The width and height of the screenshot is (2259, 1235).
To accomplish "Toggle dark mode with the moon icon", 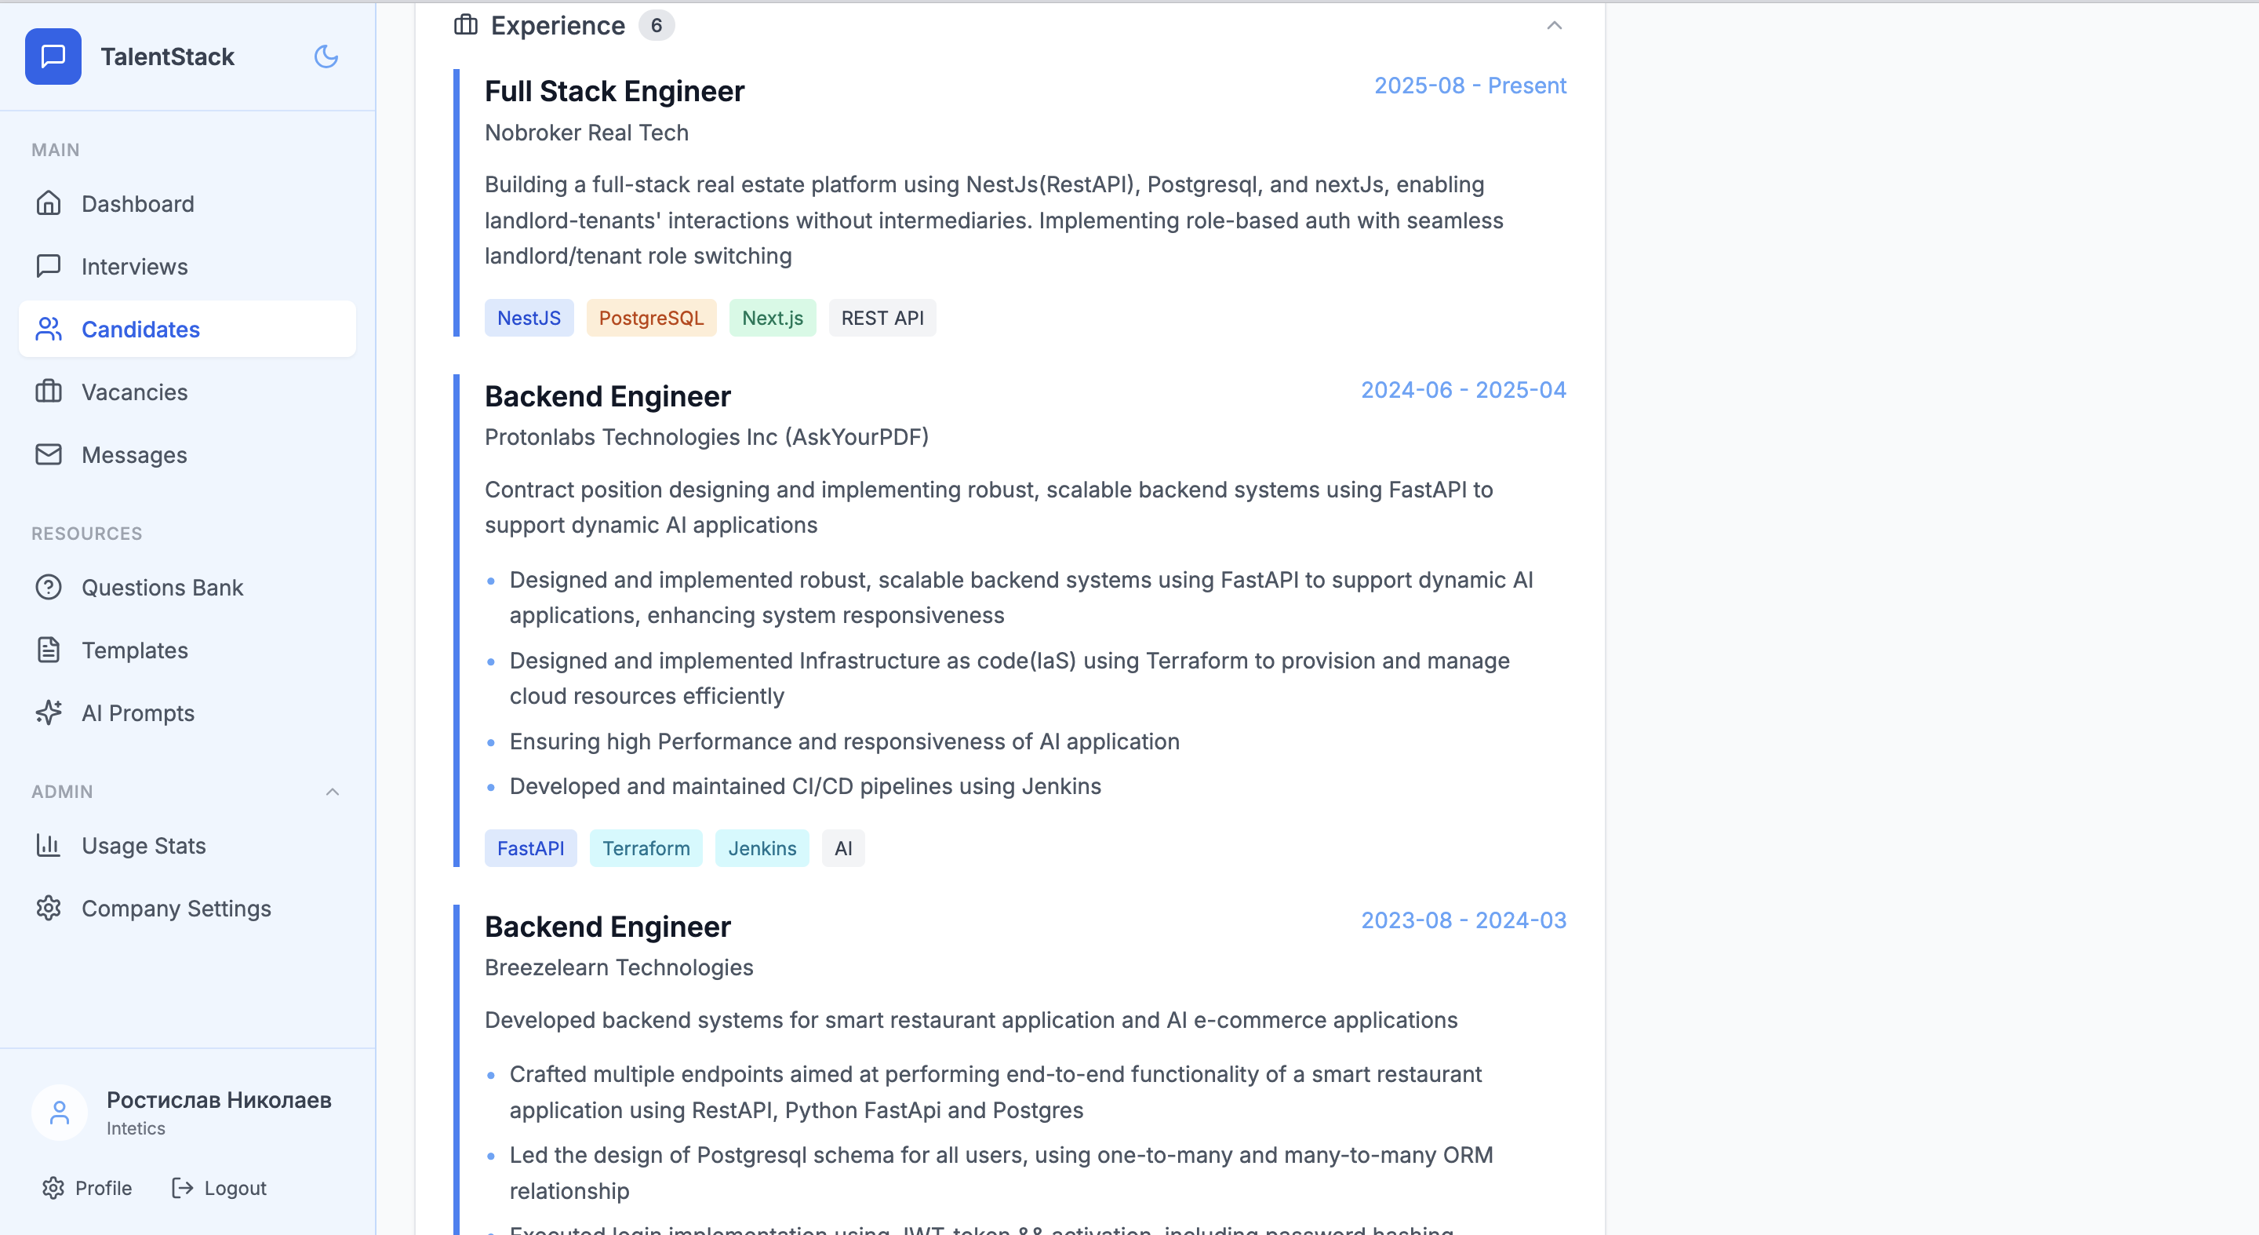I will tap(326, 56).
